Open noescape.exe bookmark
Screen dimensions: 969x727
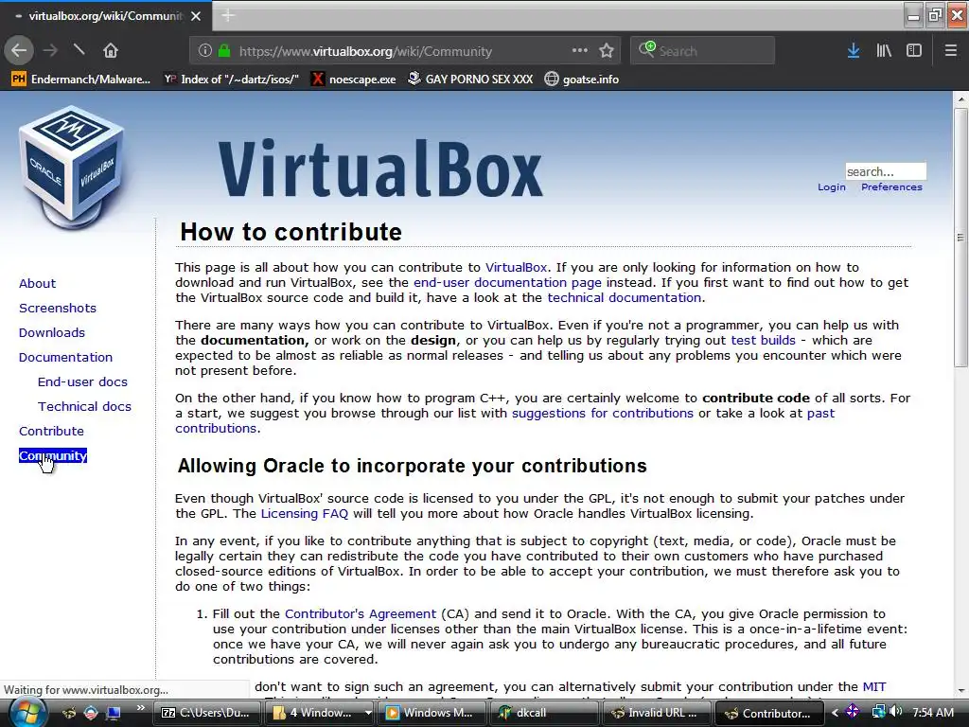pos(354,80)
